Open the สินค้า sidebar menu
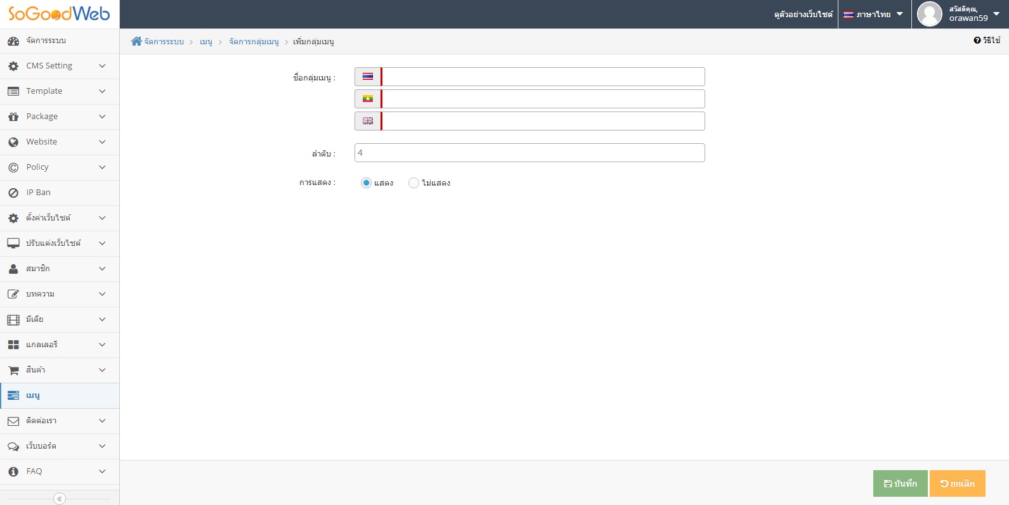Image resolution: width=1009 pixels, height=505 pixels. click(60, 370)
